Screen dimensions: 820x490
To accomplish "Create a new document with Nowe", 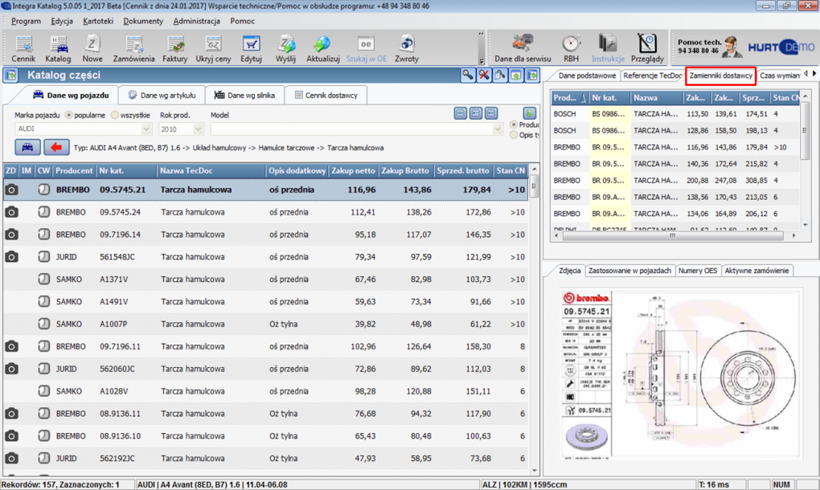I will 92,48.
